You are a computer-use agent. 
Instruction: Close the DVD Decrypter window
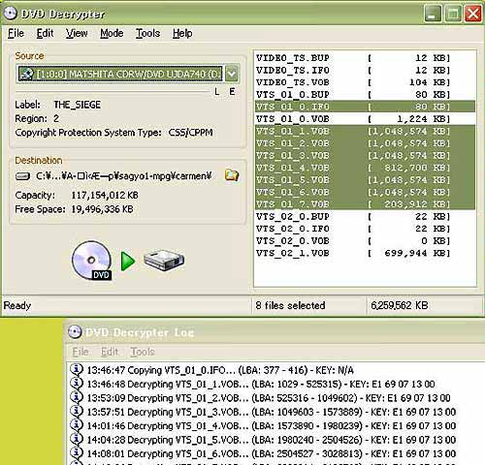click(x=473, y=14)
